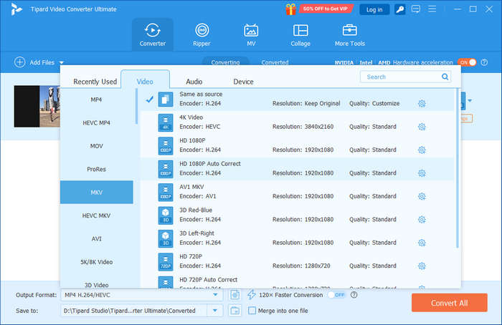Screen dimensions: 502x325
Task: Click the 3D Red-Blue cube icon
Action: click(166, 215)
